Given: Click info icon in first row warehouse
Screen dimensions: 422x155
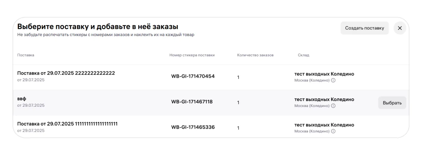Looking at the screenshot, I should [333, 80].
